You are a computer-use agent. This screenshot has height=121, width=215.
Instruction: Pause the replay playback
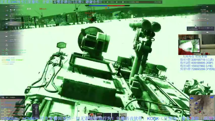coord(123,2)
